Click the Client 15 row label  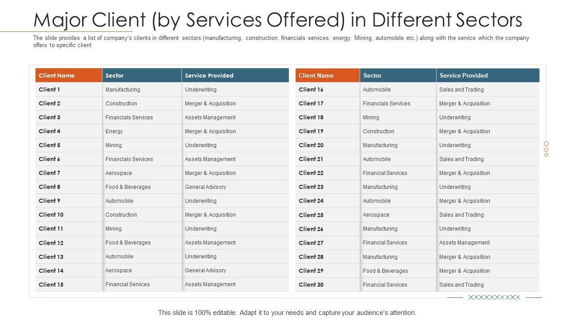[x=51, y=284]
